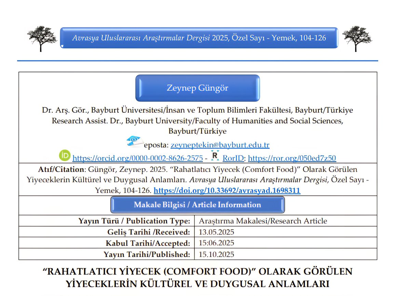The image size is (410, 296).
Task: Click title line YİYECEKLERİN KÜLTÜREL VE DUYGUSAL ANLAMLARI
Action: pyautogui.click(x=197, y=283)
